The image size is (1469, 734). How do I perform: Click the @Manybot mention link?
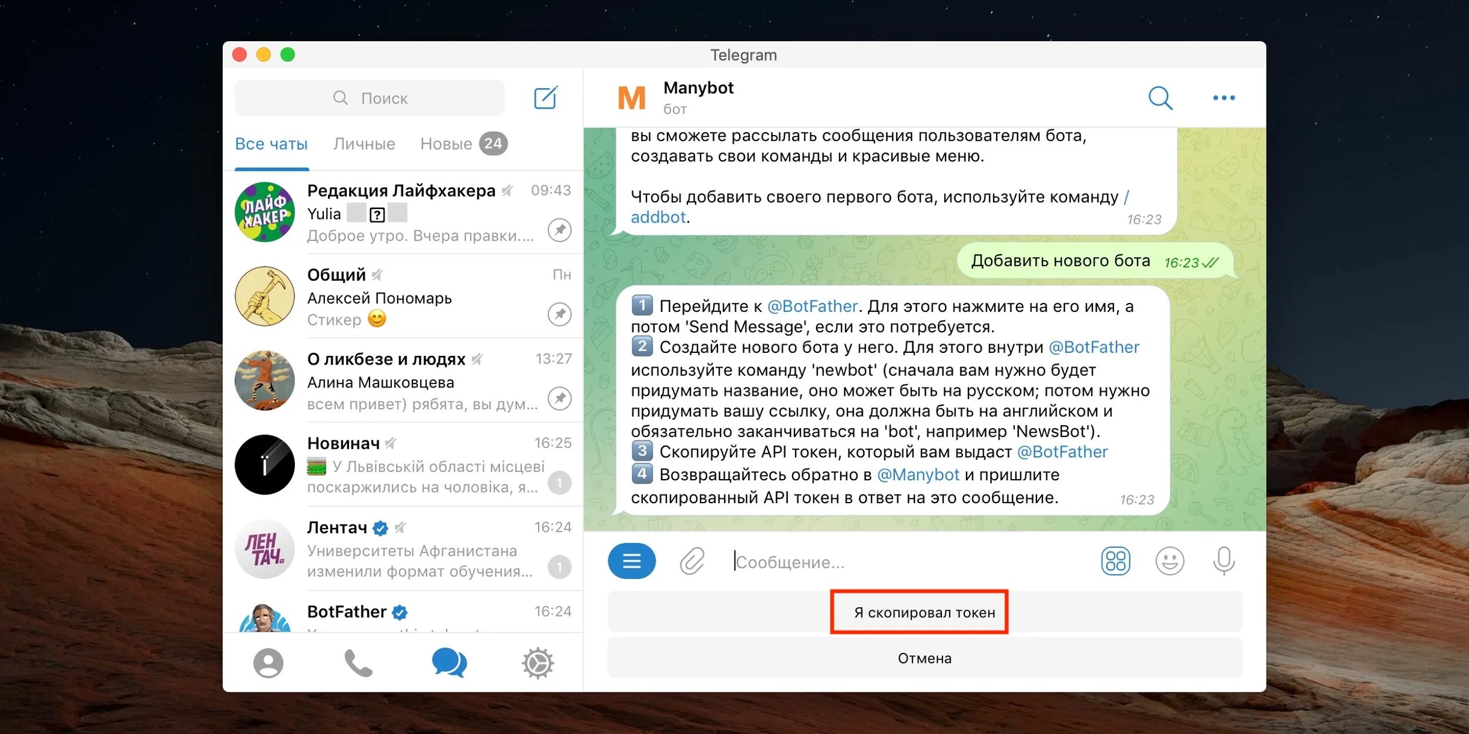(x=918, y=474)
